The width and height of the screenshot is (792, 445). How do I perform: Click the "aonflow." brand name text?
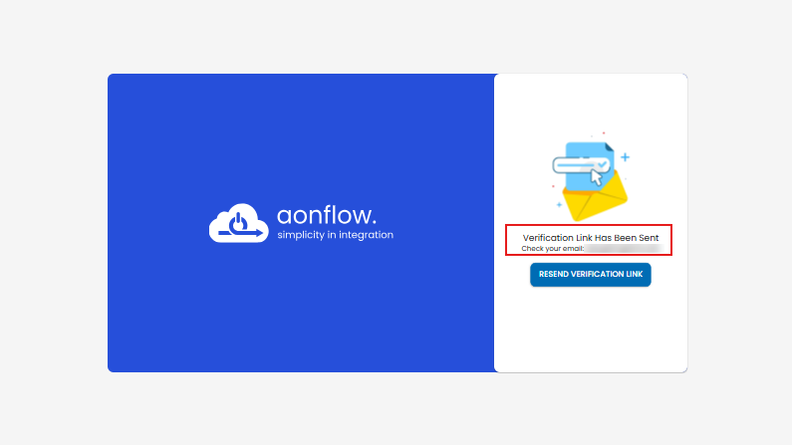(x=326, y=214)
